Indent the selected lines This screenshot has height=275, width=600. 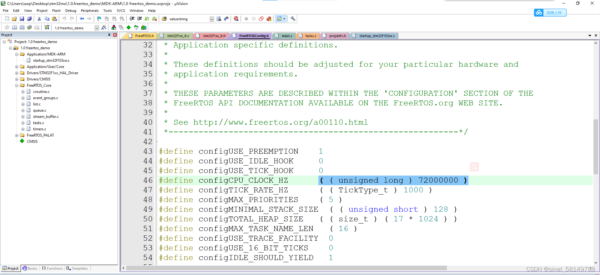[x=132, y=19]
